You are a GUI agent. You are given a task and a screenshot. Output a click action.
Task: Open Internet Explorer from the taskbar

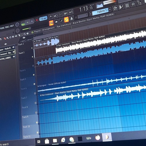tap(63, 140)
